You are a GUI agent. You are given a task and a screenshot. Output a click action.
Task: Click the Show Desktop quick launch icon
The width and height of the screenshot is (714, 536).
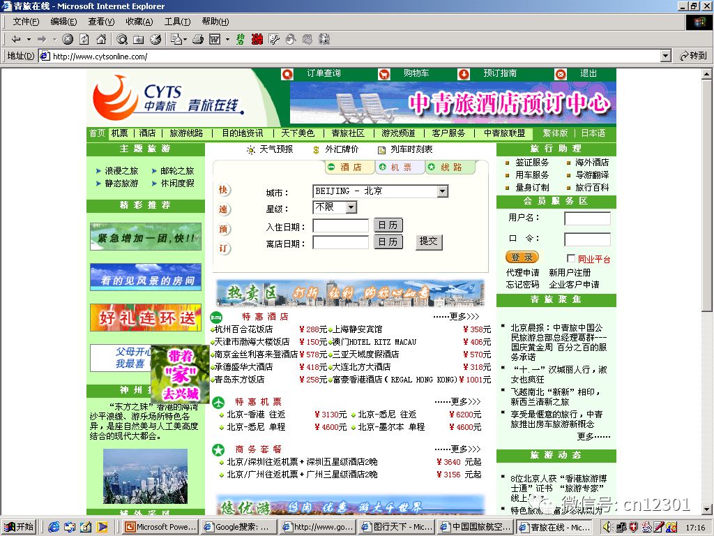point(86,527)
